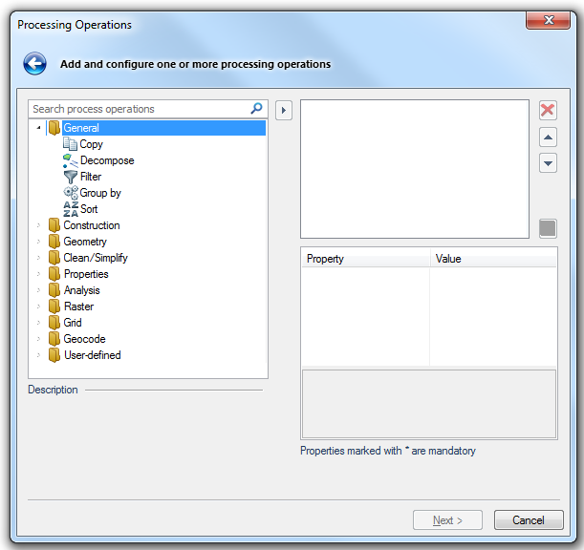This screenshot has width=584, height=550.
Task: Click the Raster folder icon
Action: (x=54, y=307)
